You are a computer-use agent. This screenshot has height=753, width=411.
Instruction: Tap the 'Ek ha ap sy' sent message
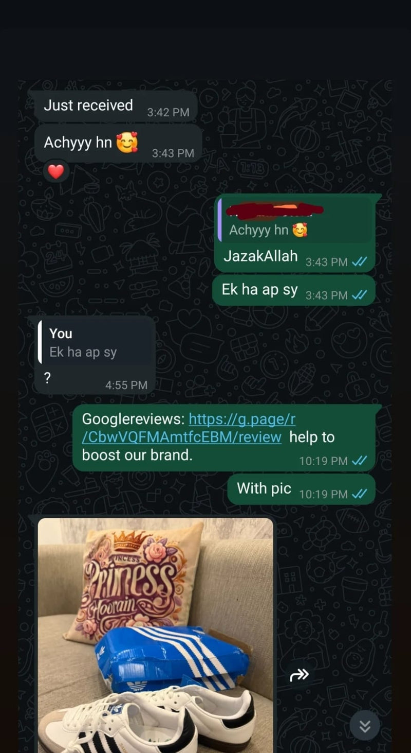pos(294,290)
